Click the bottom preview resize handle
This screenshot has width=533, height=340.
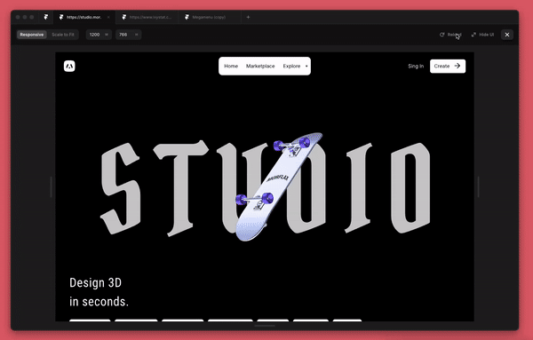(265, 326)
